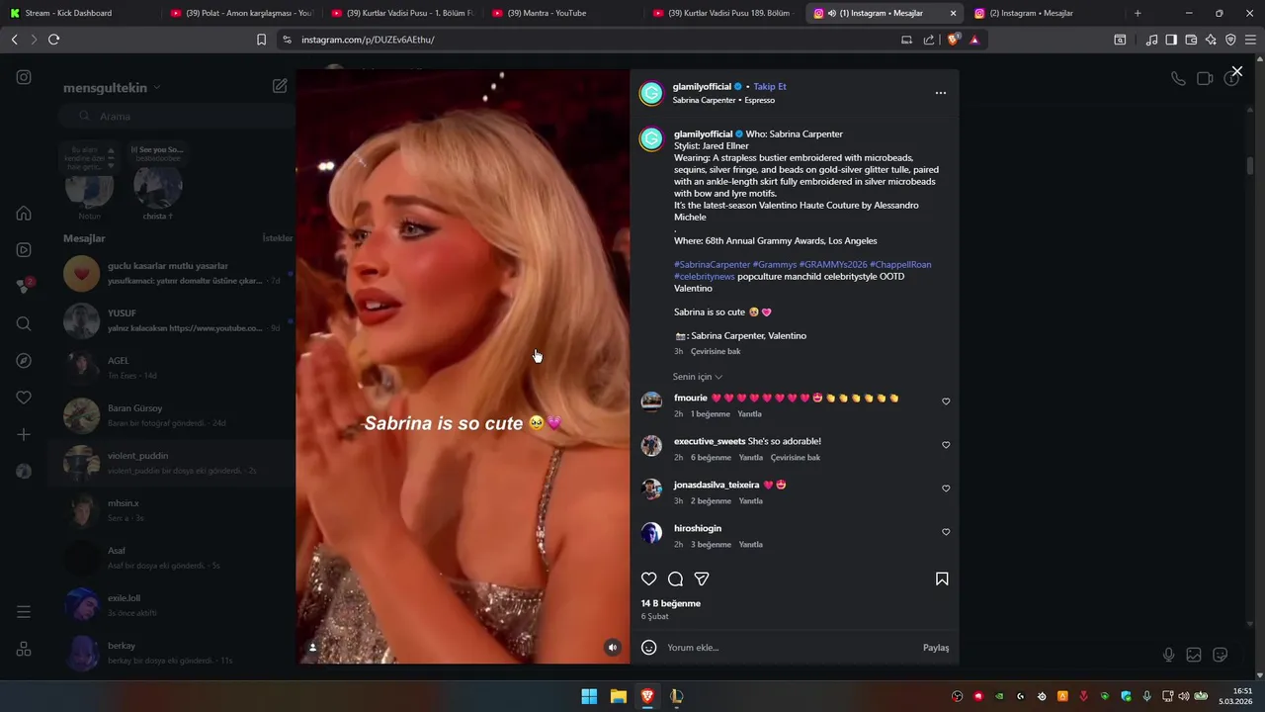Image resolution: width=1265 pixels, height=712 pixels.
Task: Switch to Polat - Amon karşılaşması tab
Action: coord(242,13)
